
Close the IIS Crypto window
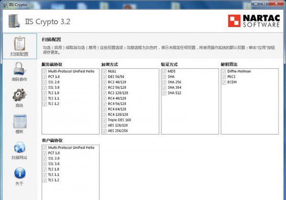coord(276,3)
